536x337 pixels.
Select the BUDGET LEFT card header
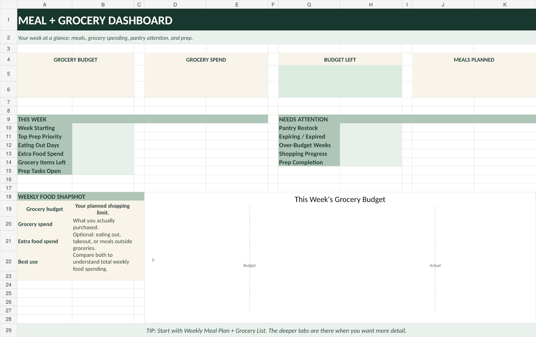click(x=340, y=59)
